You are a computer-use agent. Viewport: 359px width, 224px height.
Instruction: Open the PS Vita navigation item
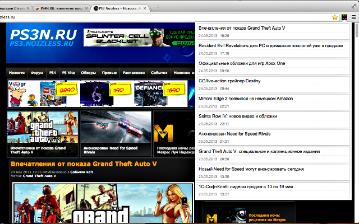click(70, 73)
